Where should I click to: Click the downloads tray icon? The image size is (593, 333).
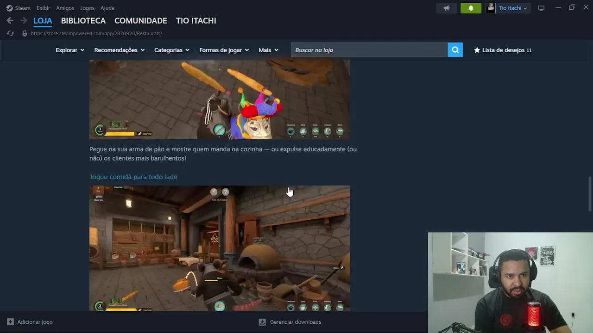point(262,322)
